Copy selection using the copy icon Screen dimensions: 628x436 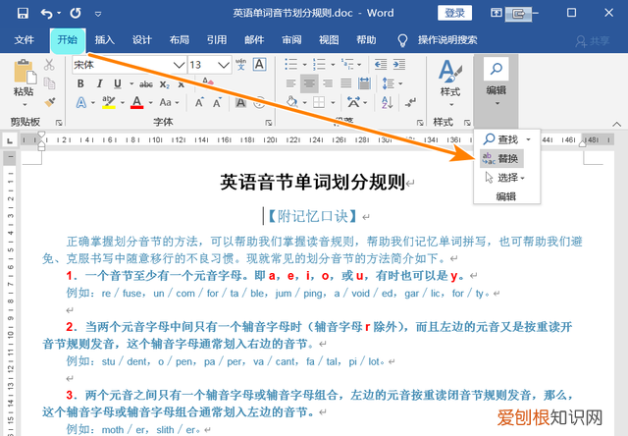(x=49, y=83)
